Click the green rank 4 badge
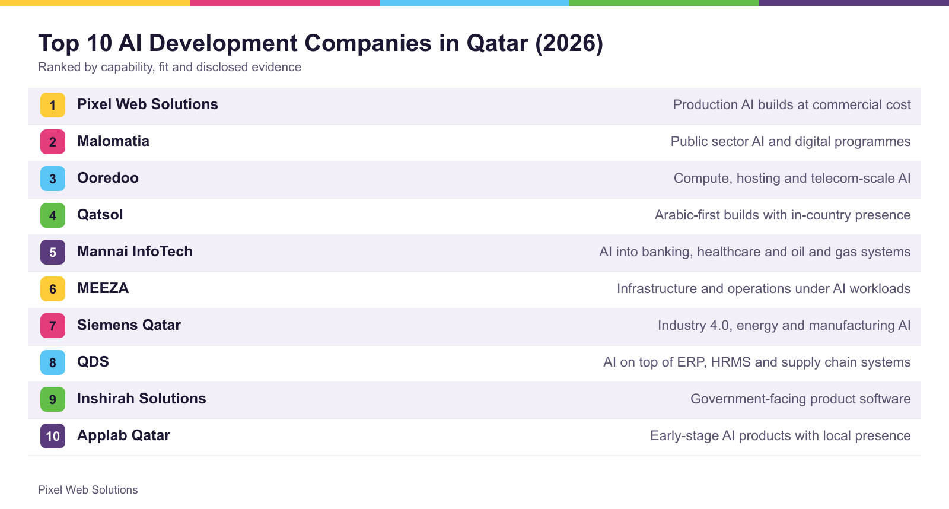This screenshot has height=509, width=949. pos(53,215)
